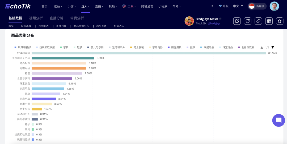The width and height of the screenshot is (287, 144).
Task: Select the 基础数据 tab
Action: point(15,18)
